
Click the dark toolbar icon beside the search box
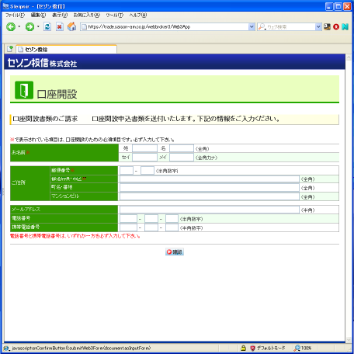[x=327, y=26]
